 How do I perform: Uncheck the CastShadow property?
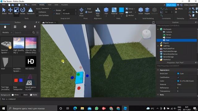coord(178,77)
